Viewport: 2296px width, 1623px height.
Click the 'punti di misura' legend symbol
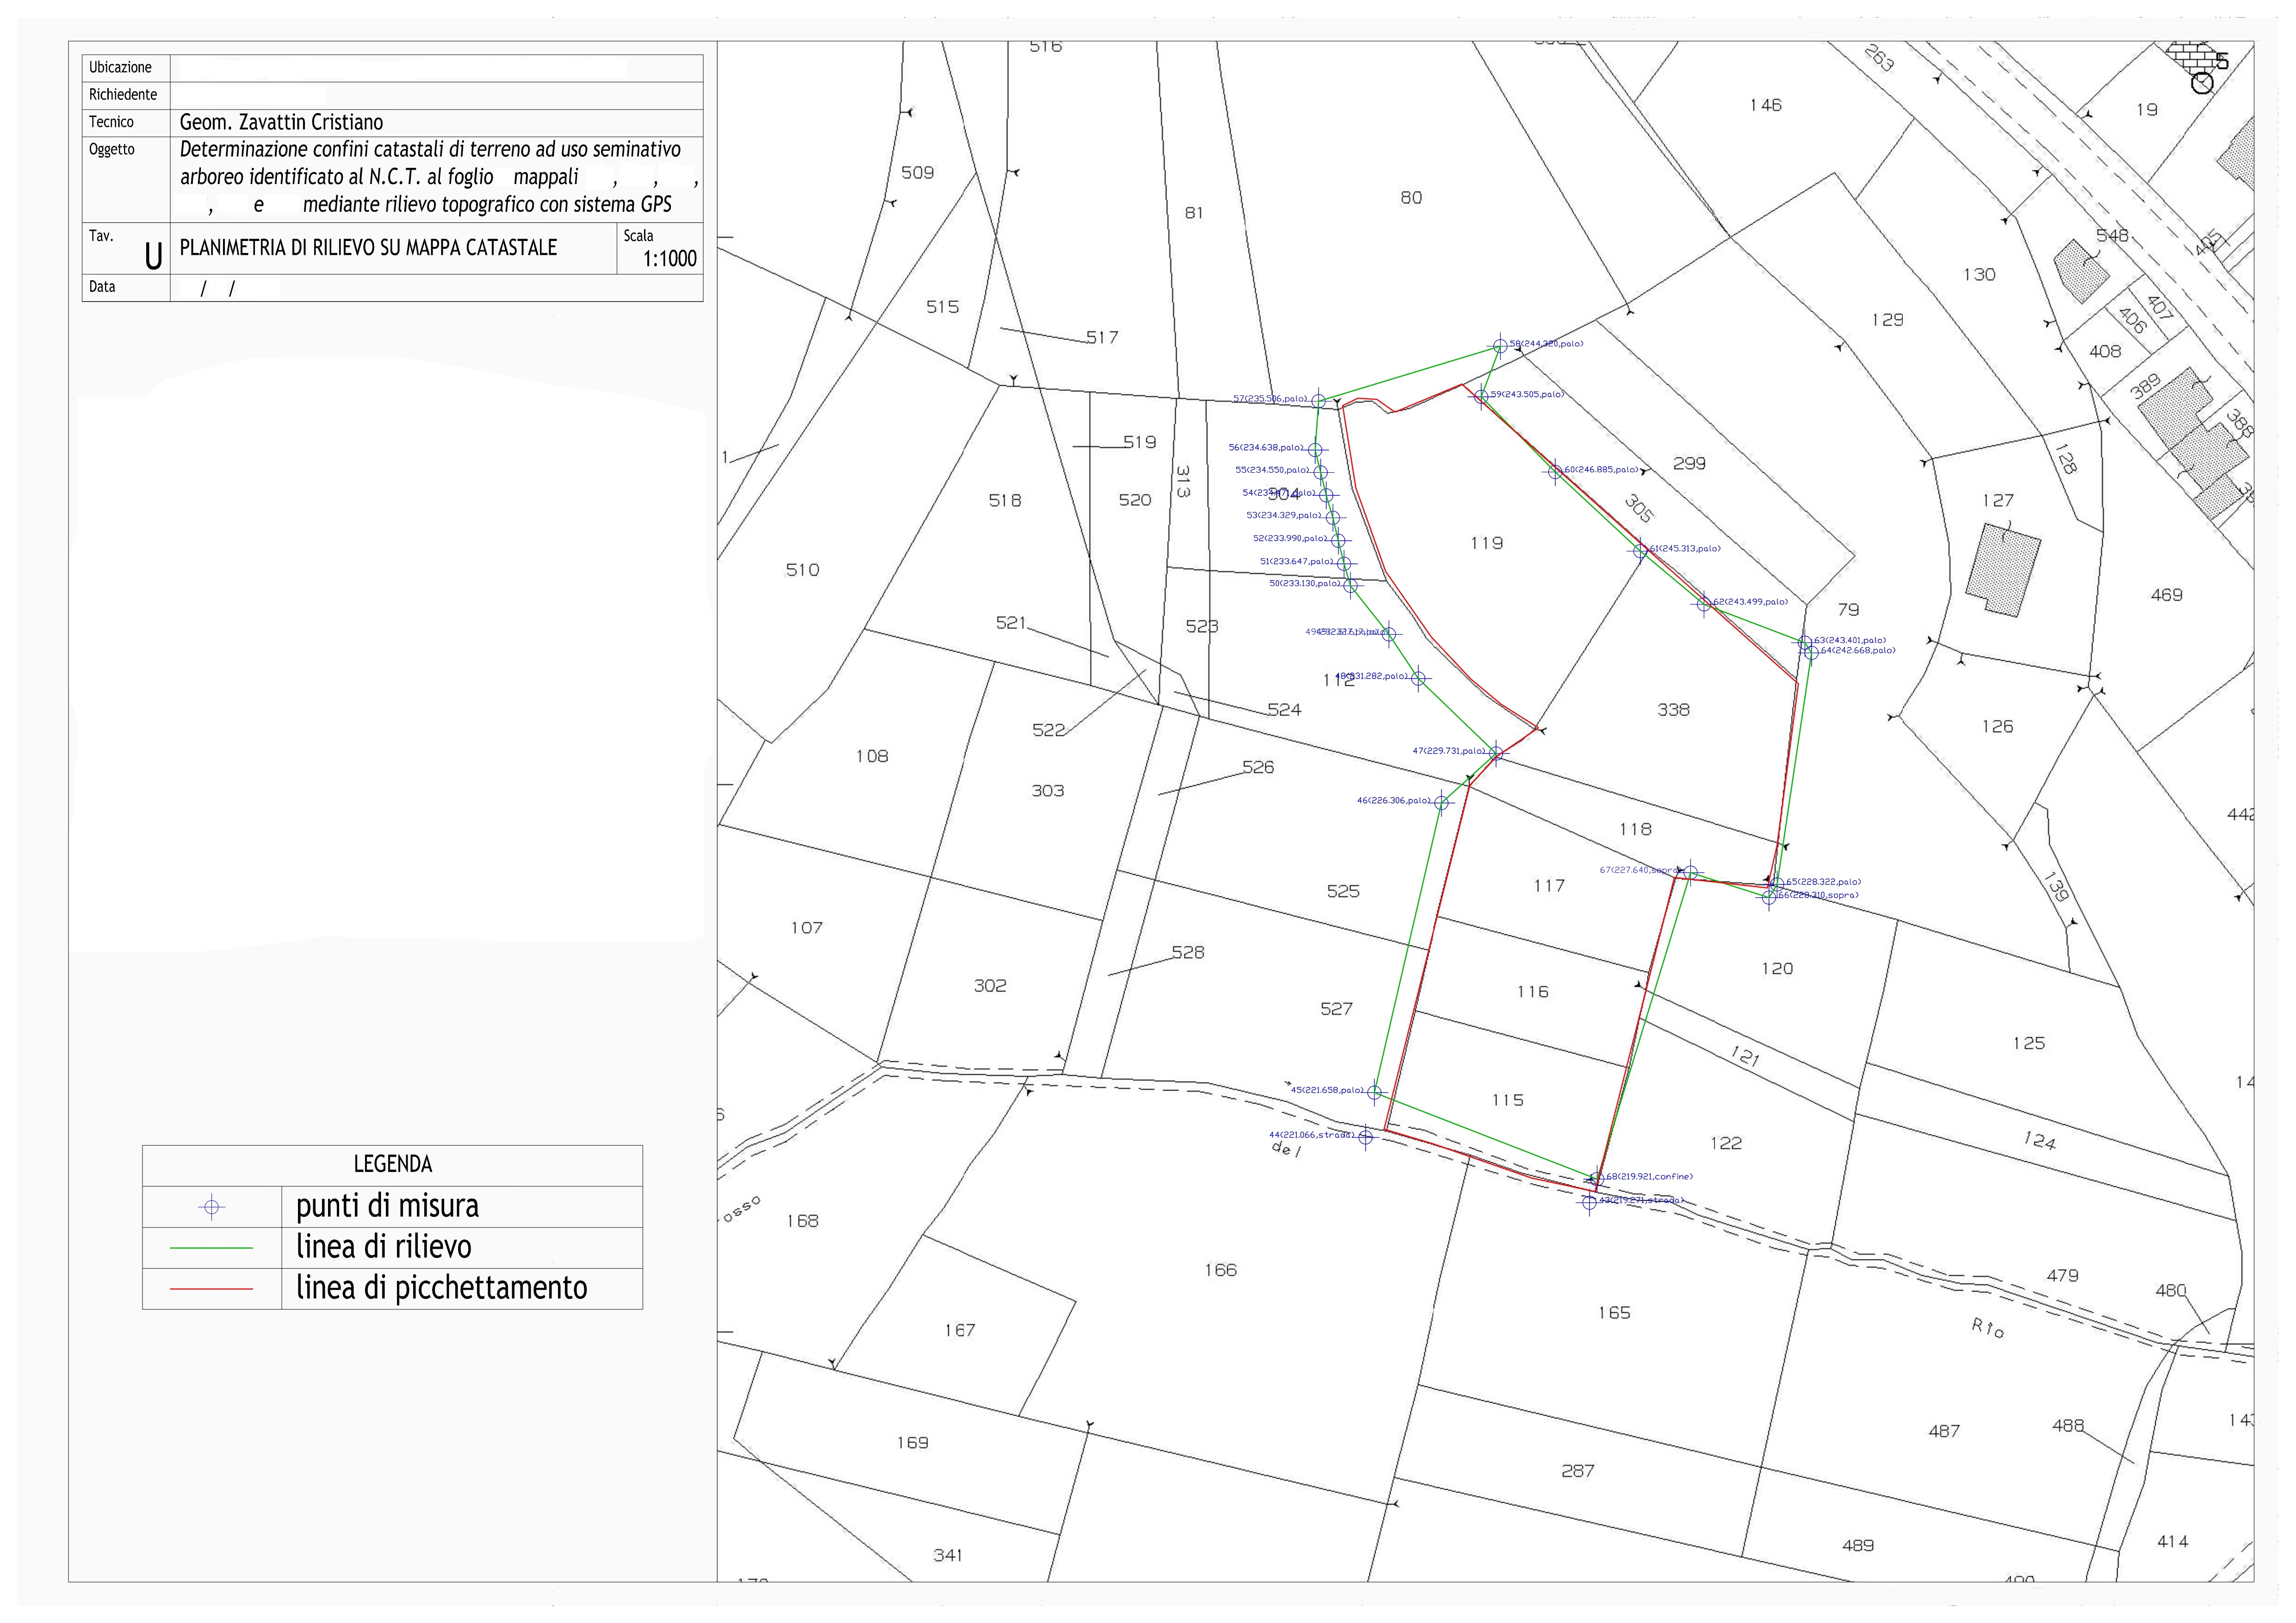point(211,1207)
